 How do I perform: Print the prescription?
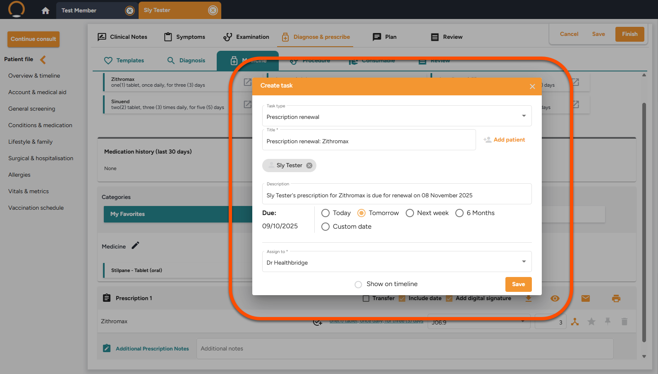[x=616, y=298]
